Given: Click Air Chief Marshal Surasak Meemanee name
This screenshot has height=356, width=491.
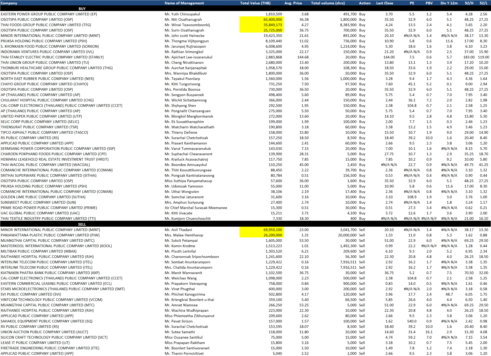Looking at the screenshot, I should pyautogui.click(x=196, y=208).
